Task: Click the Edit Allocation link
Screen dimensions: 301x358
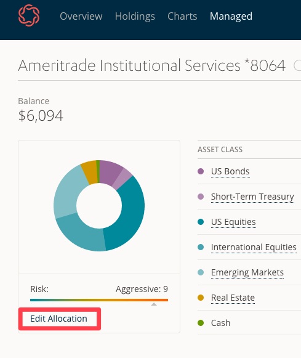Action: pos(59,319)
